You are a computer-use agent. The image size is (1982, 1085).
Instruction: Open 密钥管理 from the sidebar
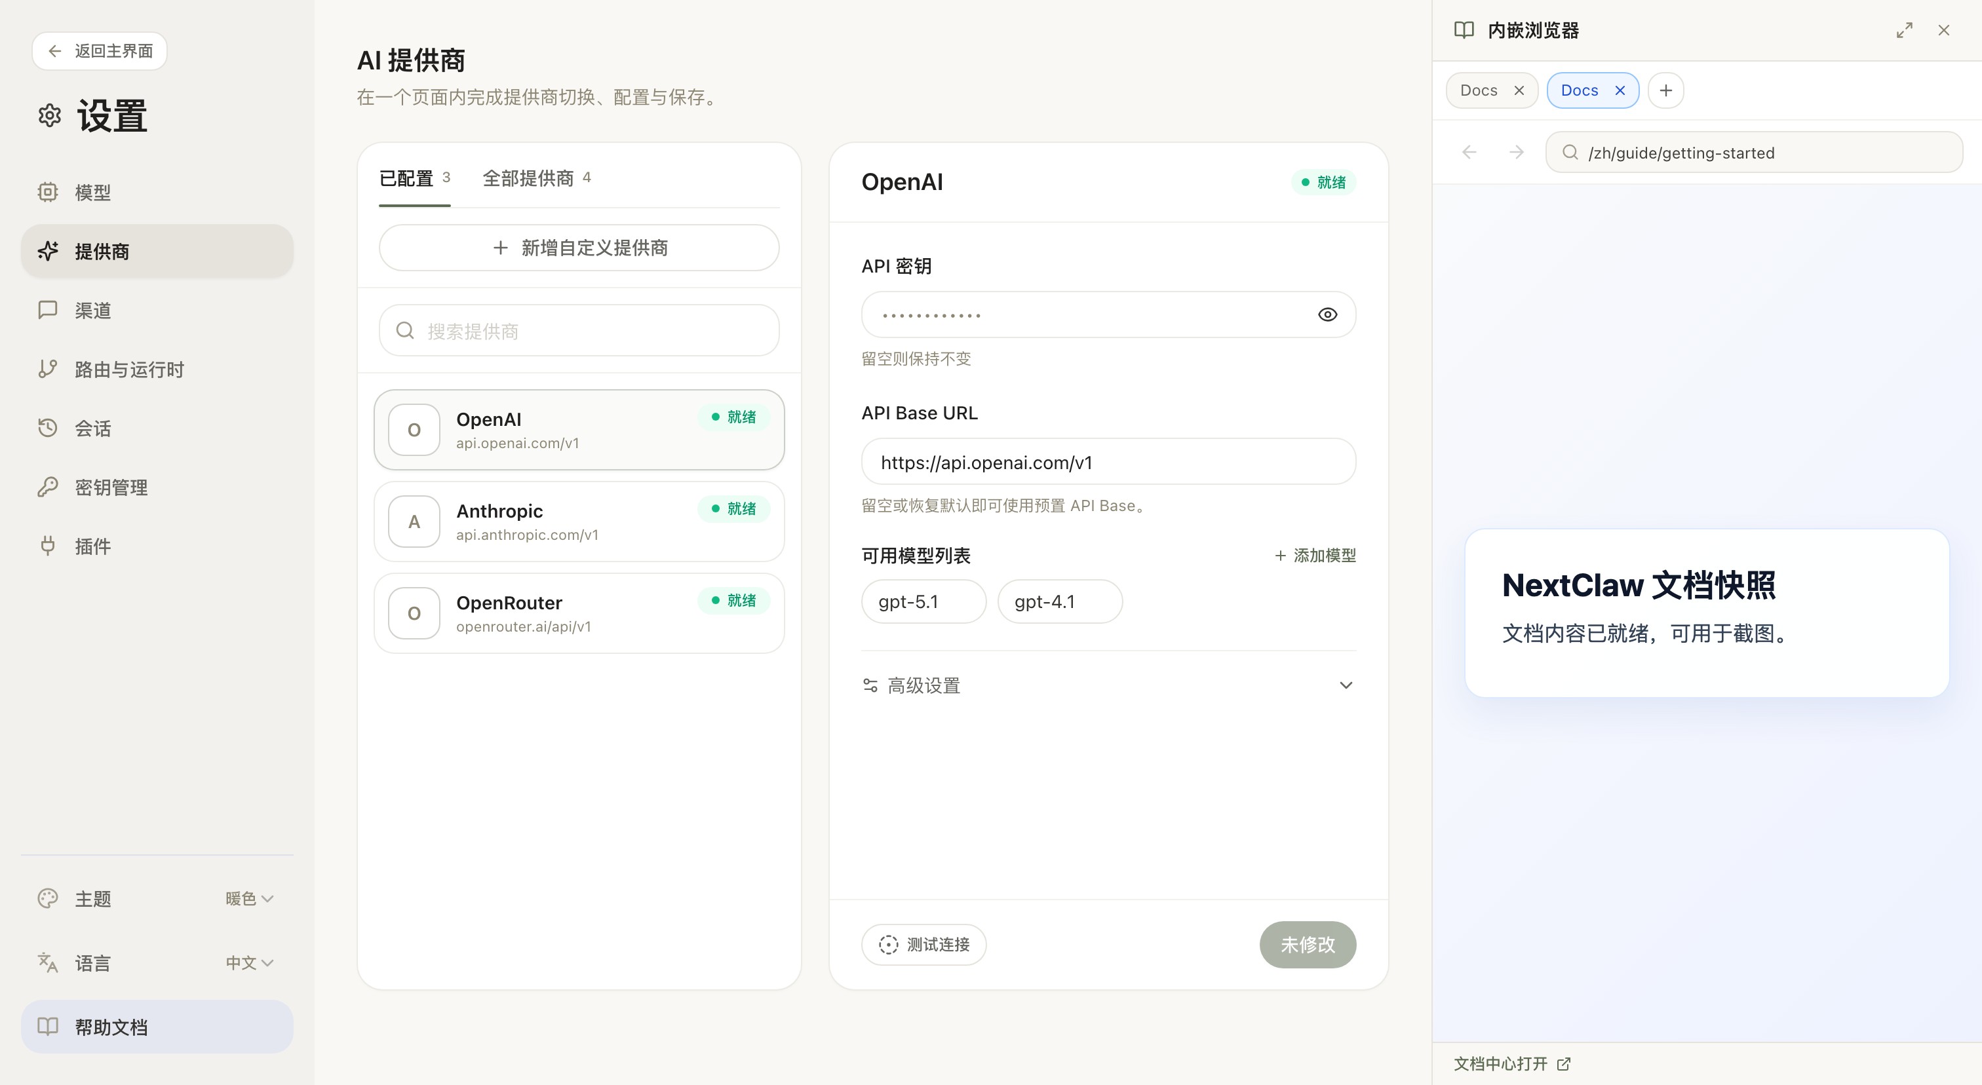click(x=111, y=487)
